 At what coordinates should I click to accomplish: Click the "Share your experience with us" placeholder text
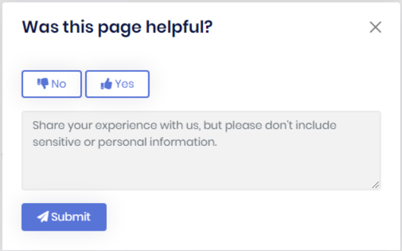(x=115, y=125)
